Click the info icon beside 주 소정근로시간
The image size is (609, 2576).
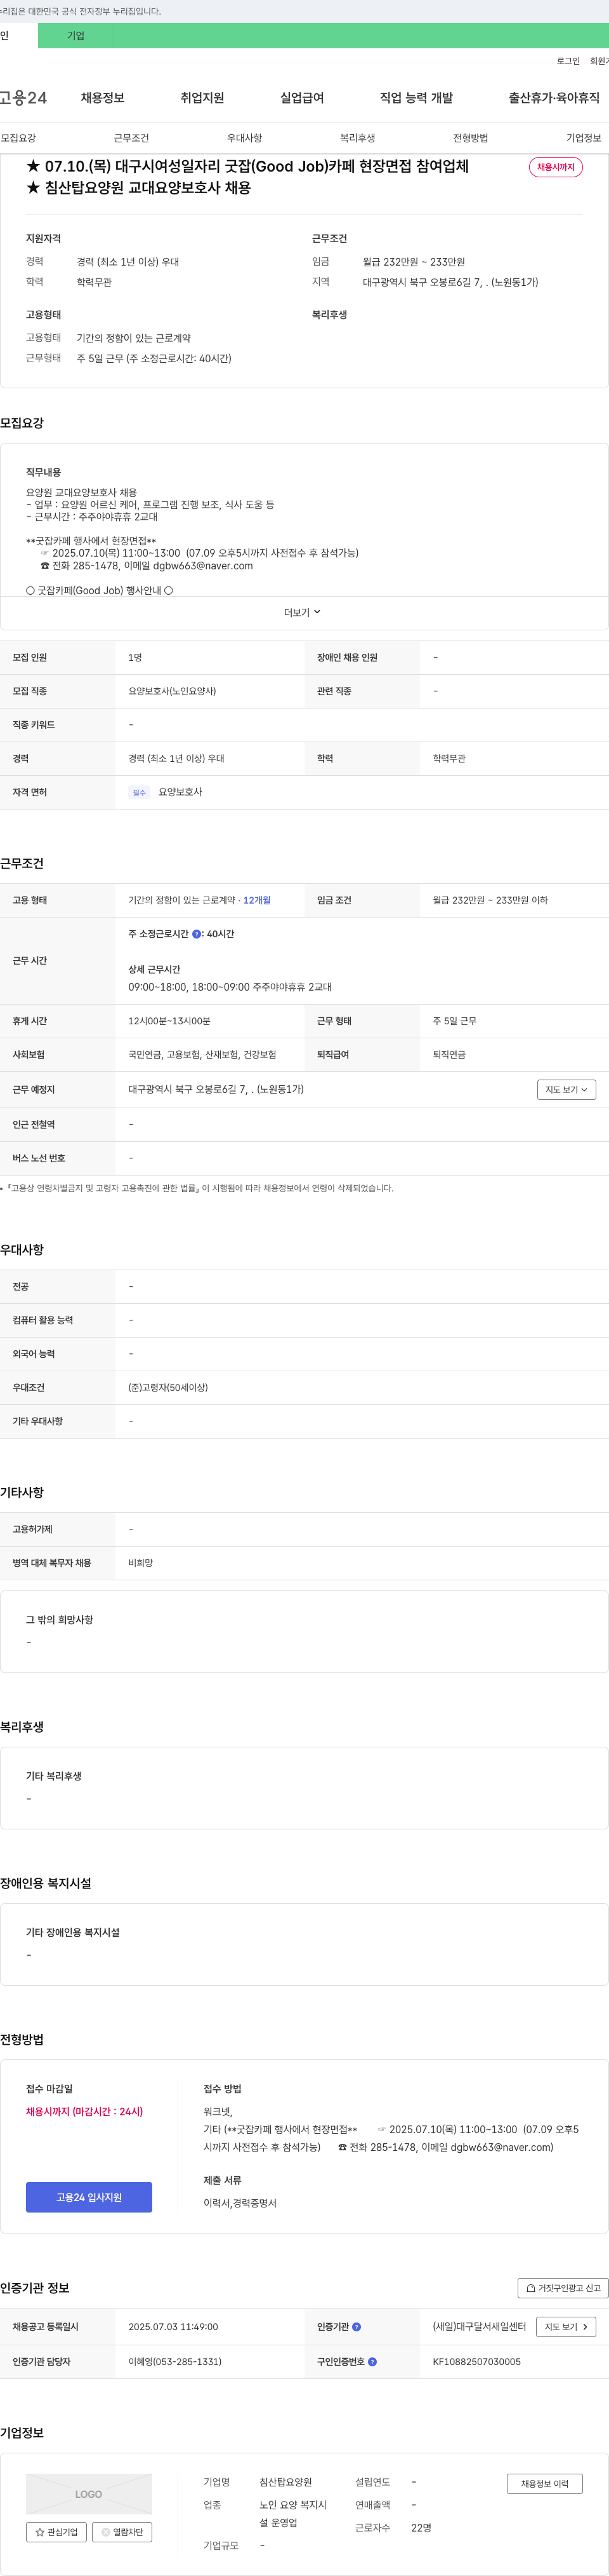point(197,934)
